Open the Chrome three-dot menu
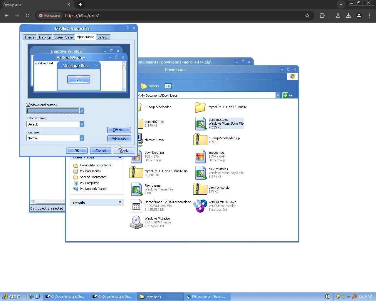Image resolution: width=376 pixels, height=301 pixels. [370, 16]
